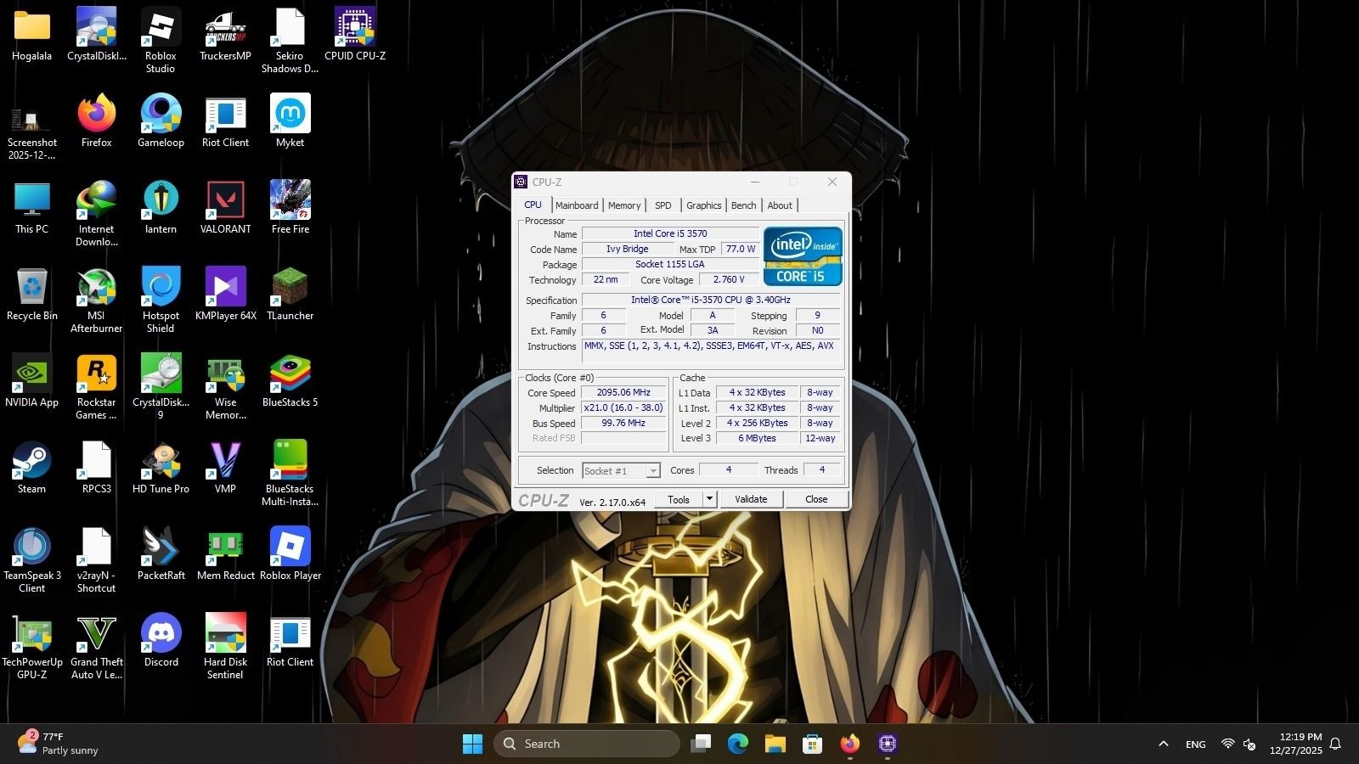Open Discord desktop shortcut
Screen dimensions: 1359x764
[x=161, y=640]
